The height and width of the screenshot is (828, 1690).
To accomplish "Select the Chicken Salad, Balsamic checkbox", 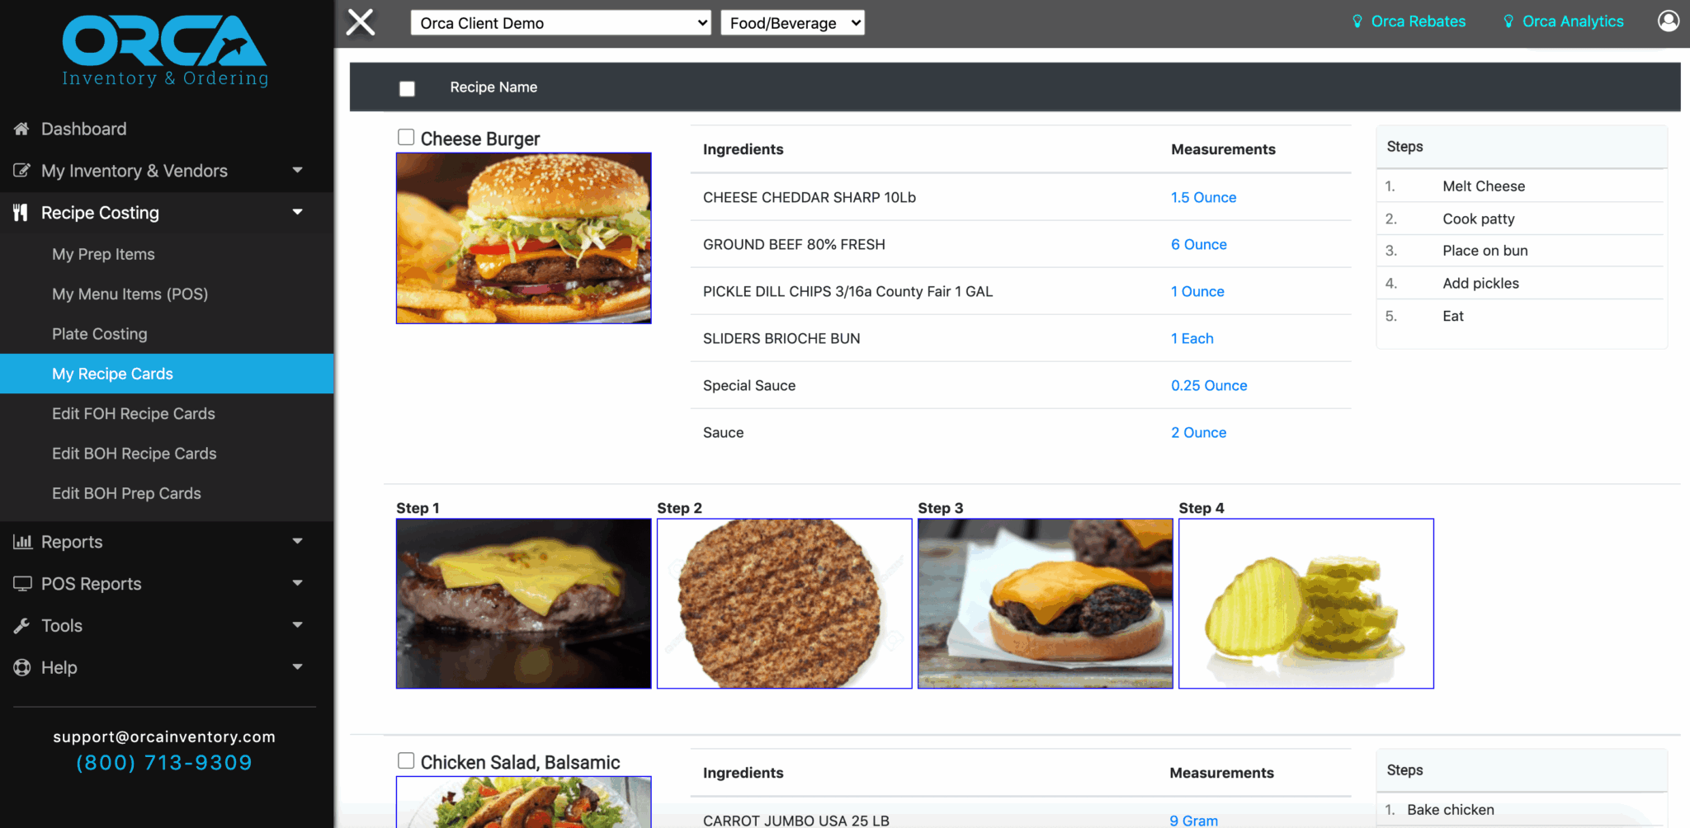I will tap(406, 760).
